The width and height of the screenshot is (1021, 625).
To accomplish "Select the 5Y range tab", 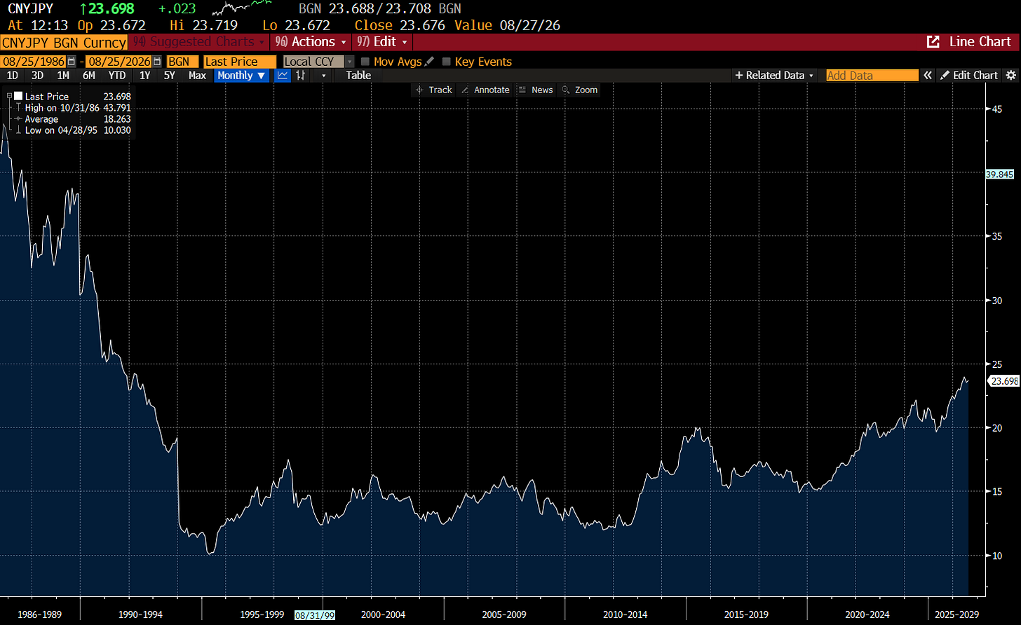I will (169, 75).
